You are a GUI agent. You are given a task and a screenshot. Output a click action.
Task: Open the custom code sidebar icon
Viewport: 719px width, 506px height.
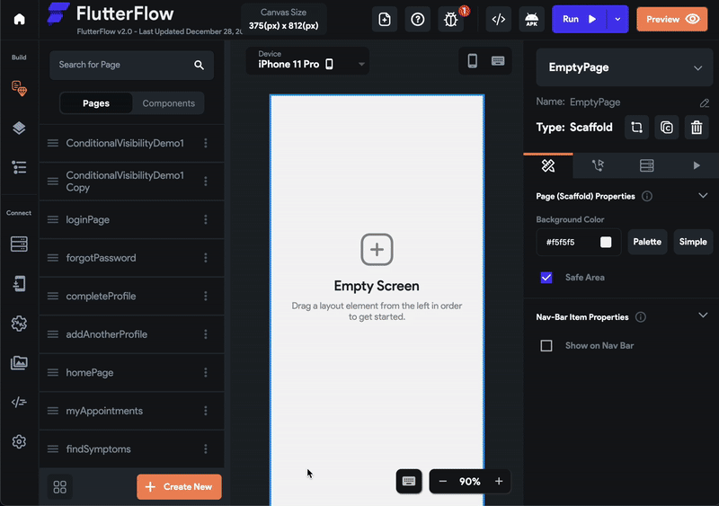pyautogui.click(x=19, y=403)
